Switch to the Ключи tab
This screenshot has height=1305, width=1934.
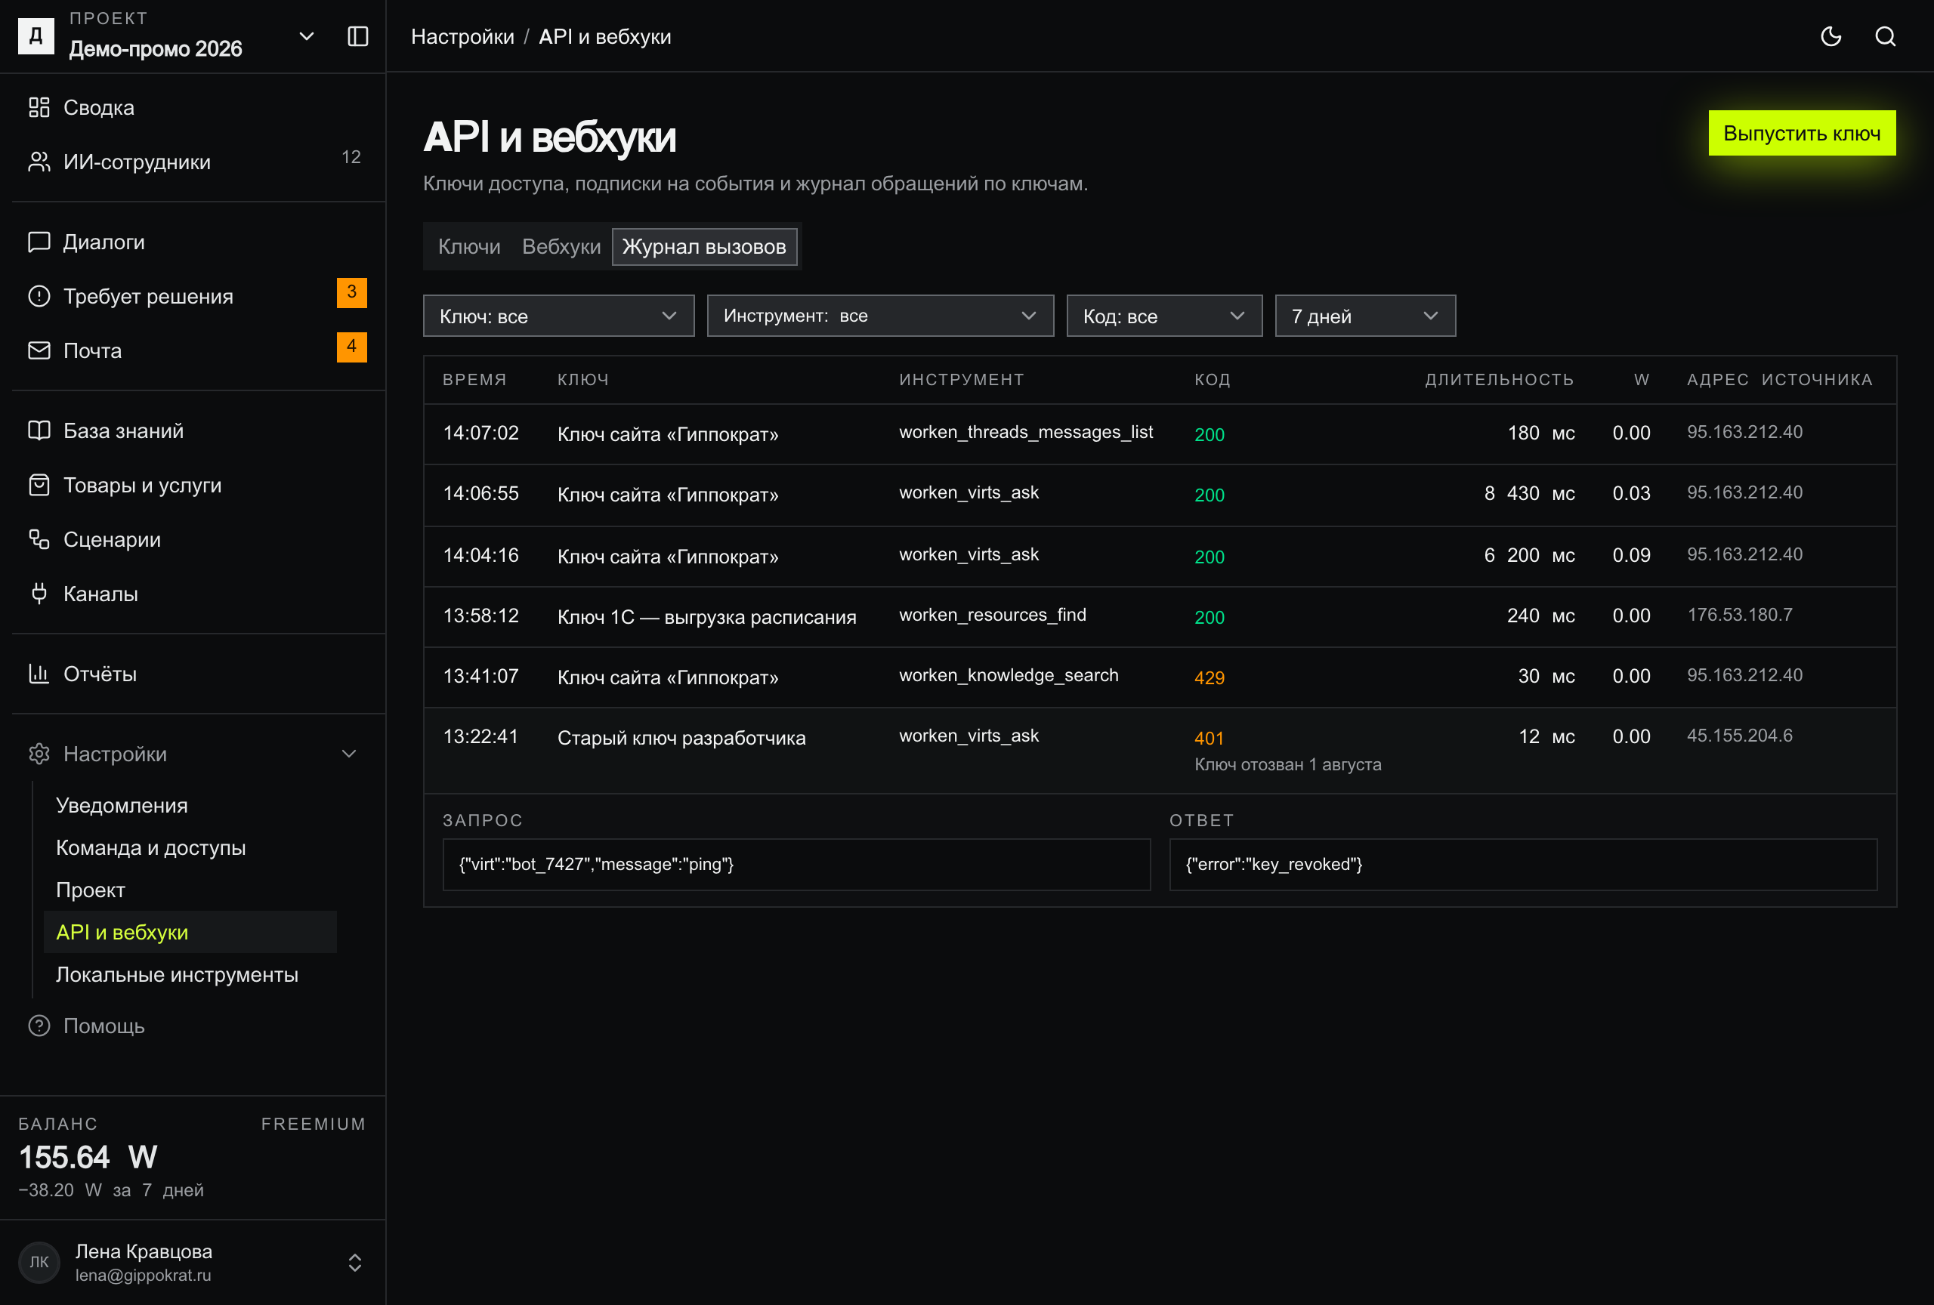click(x=469, y=247)
